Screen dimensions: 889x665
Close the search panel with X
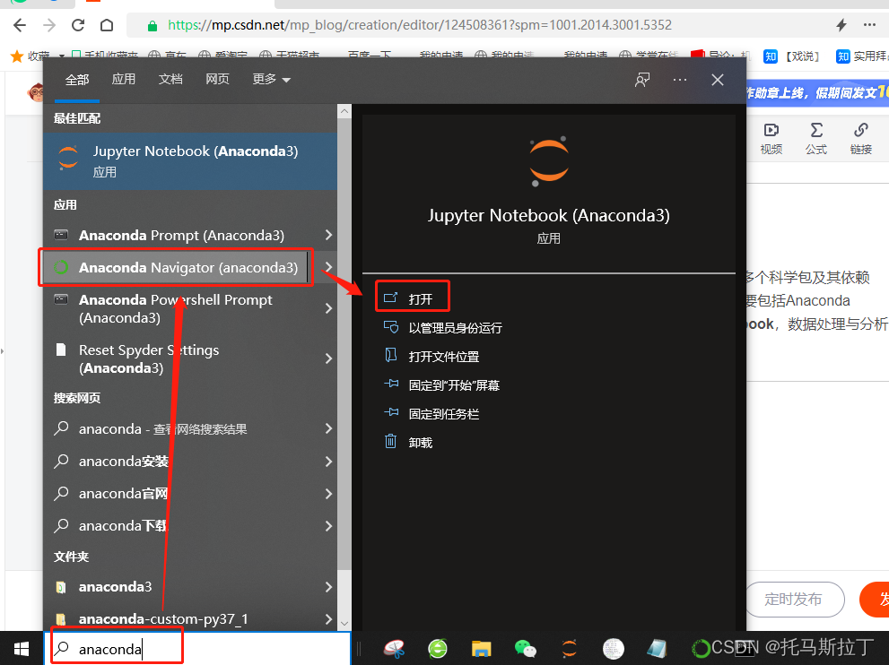[x=718, y=80]
